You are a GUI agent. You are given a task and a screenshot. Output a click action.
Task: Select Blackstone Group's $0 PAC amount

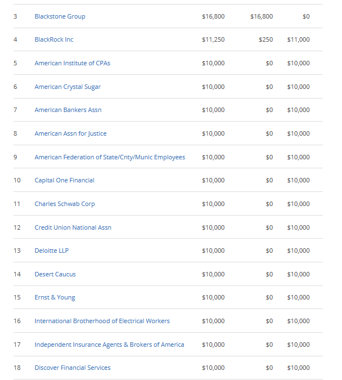(x=306, y=16)
